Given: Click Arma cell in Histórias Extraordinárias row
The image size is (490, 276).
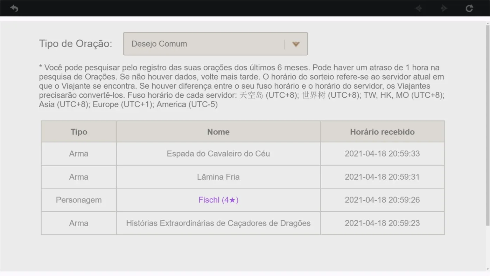Looking at the screenshot, I should click(x=79, y=223).
